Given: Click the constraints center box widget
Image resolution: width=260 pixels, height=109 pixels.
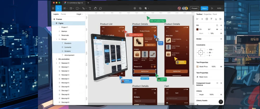Looking at the screenshot, I should (201, 53).
